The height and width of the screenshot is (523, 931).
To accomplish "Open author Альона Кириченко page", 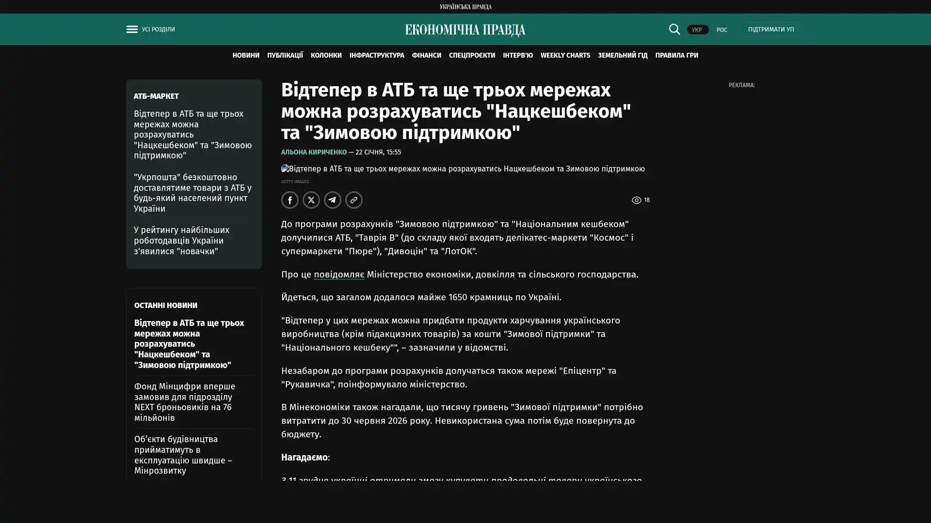I will tap(314, 153).
